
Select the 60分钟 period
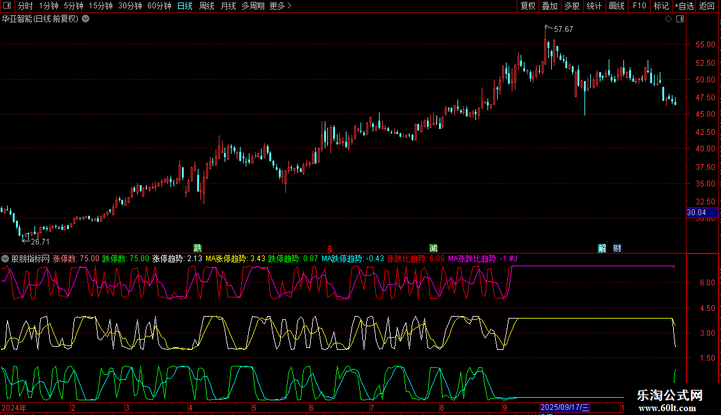coord(160,6)
